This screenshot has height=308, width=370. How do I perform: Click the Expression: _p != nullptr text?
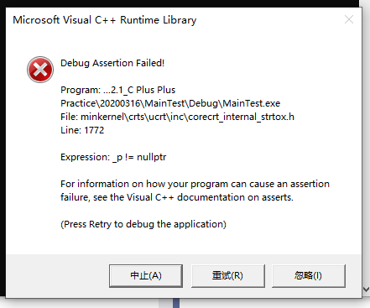pos(113,157)
